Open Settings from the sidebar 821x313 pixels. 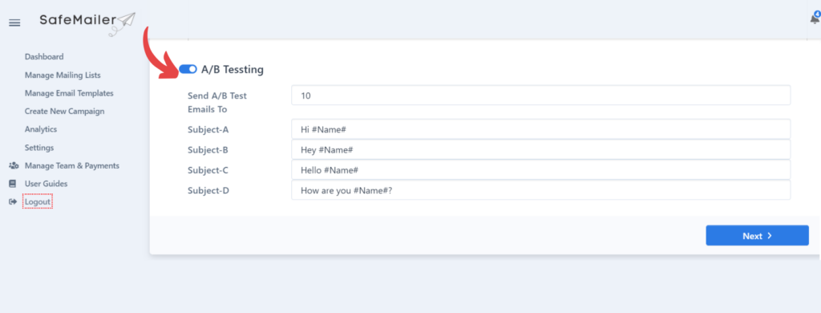(x=39, y=148)
